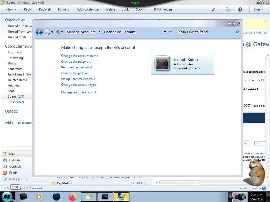Click the User Accounts icon in address bar
The width and height of the screenshot is (270, 202).
tap(58, 32)
